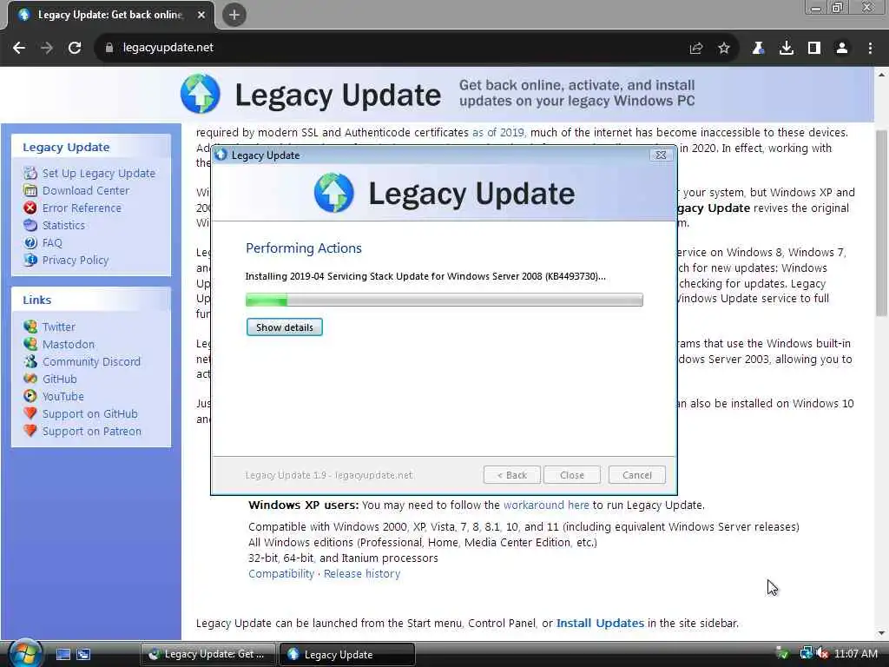
Task: Click the Support on GitHub heart icon
Action: [30, 413]
